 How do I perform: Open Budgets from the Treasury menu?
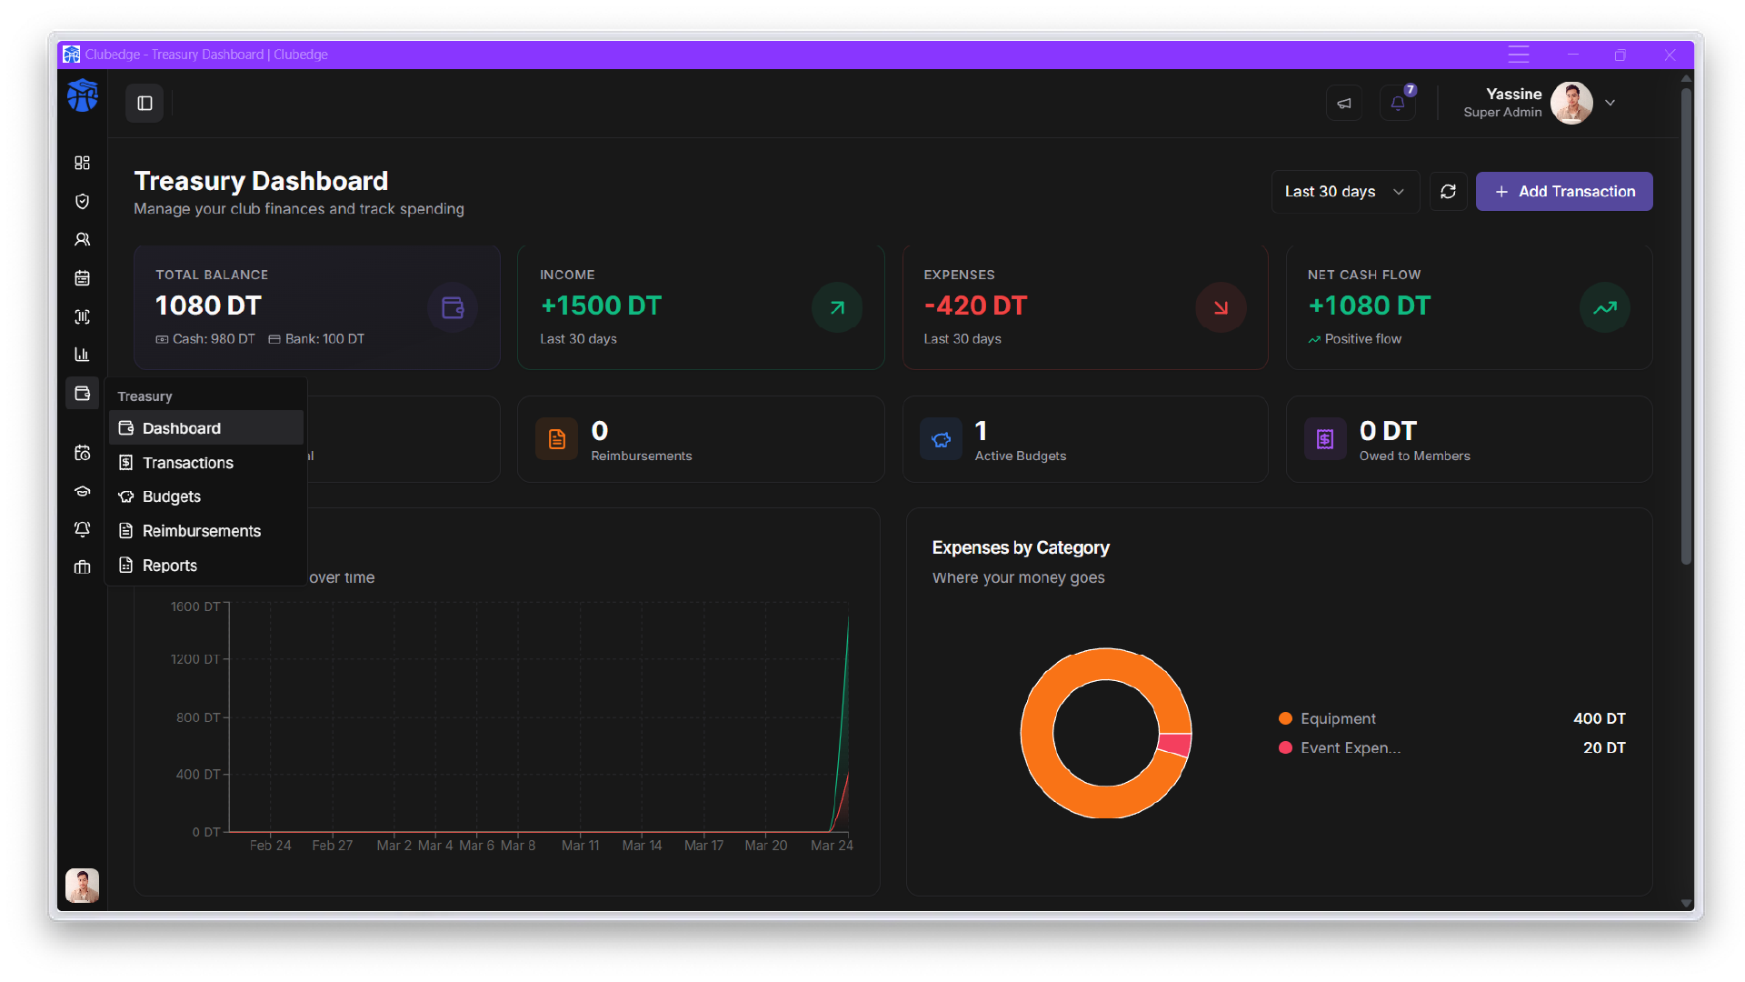pos(172,496)
